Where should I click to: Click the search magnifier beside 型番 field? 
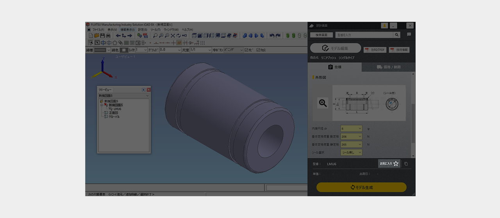click(397, 35)
